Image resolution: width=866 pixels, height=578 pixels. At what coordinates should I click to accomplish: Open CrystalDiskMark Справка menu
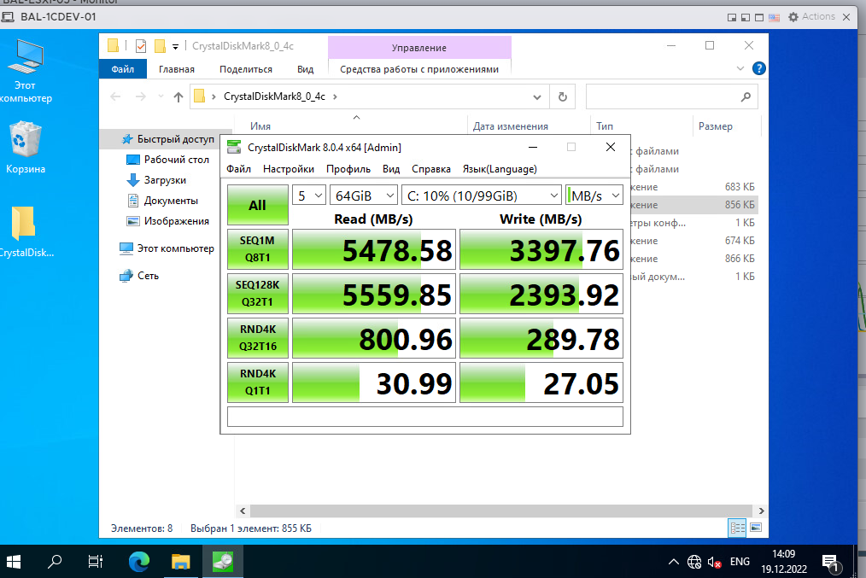click(x=430, y=169)
